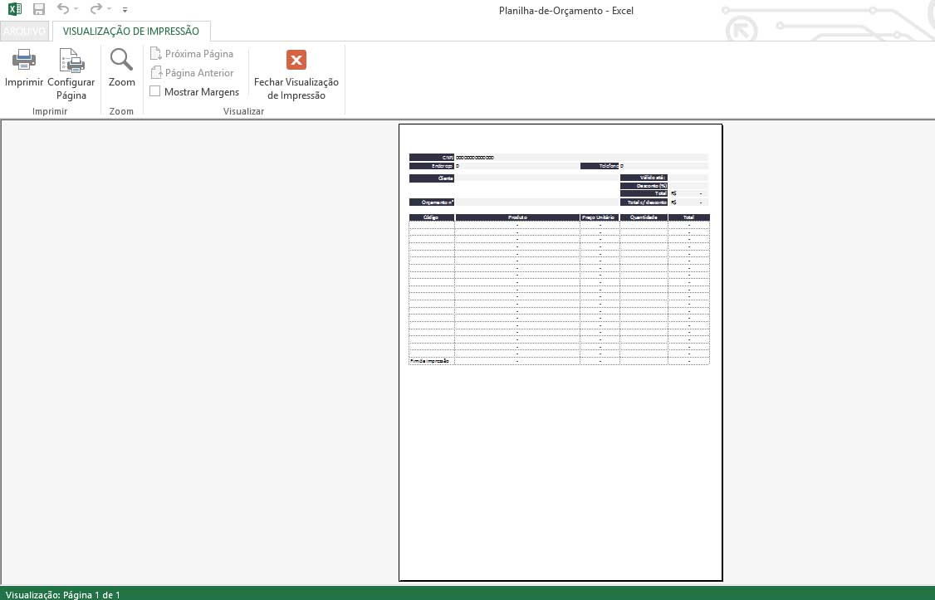This screenshot has width=935, height=600.
Task: Select the VISUALIZAÇÃO DE IMPRESSÃO tab
Action: coord(131,32)
